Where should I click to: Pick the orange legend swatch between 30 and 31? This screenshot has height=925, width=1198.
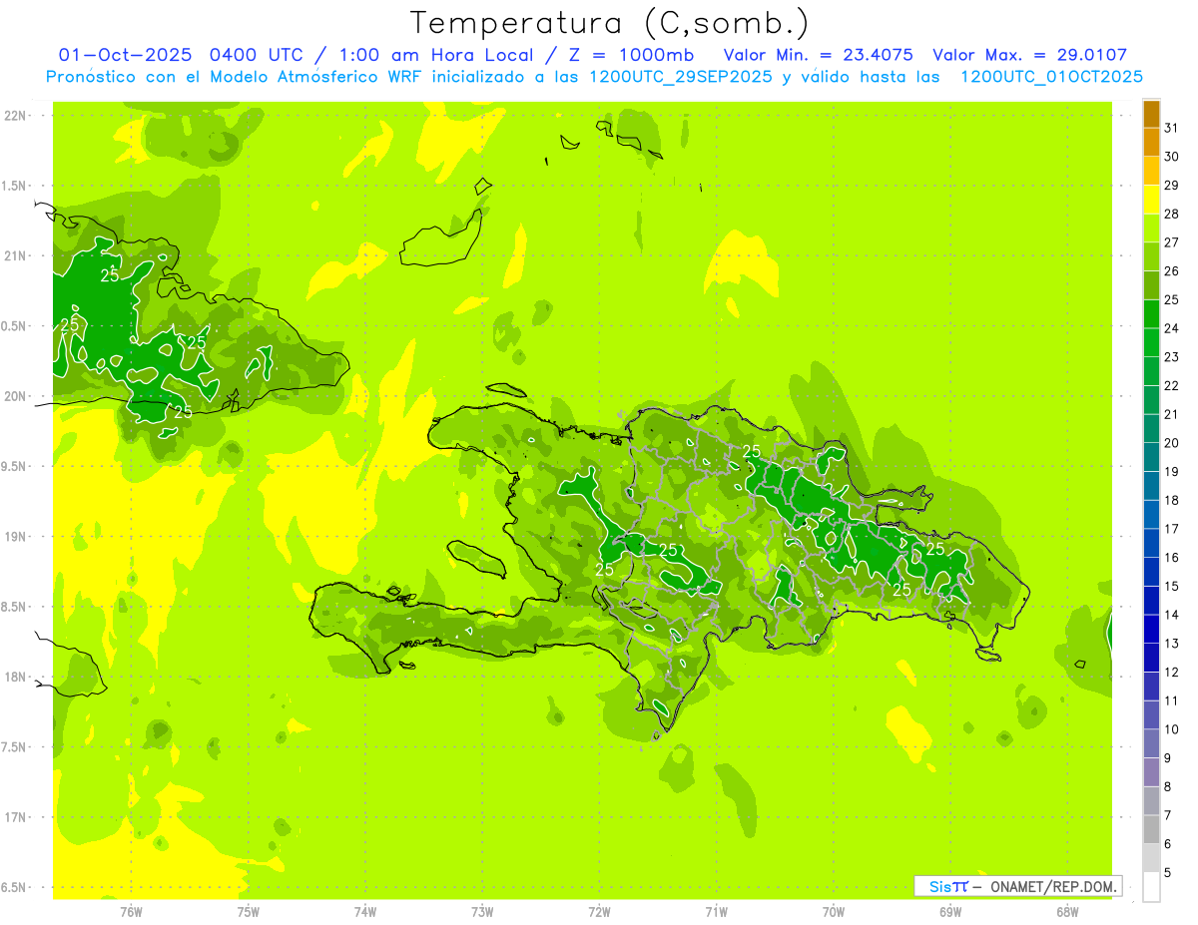(x=1151, y=143)
